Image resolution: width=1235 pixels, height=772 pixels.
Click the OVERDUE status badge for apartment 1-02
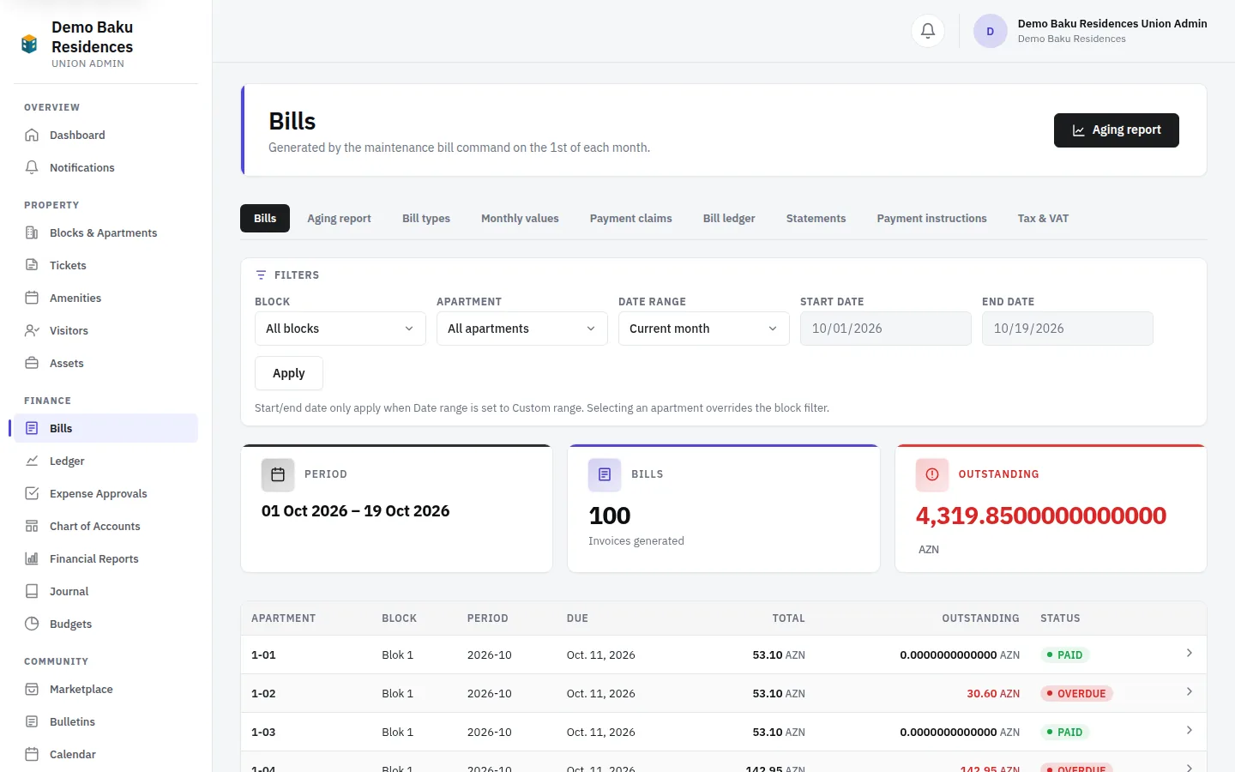coord(1076,693)
